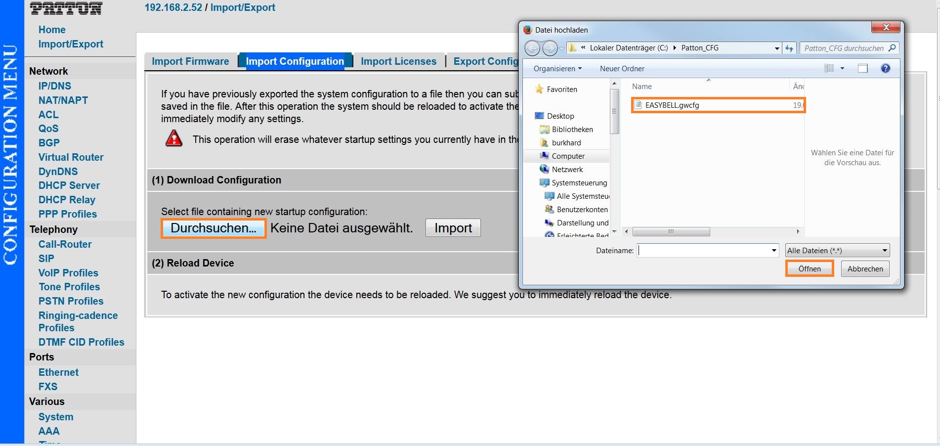Select the EASYBELL.gwcfg file icon
This screenshot has height=446, width=940.
pos(638,105)
